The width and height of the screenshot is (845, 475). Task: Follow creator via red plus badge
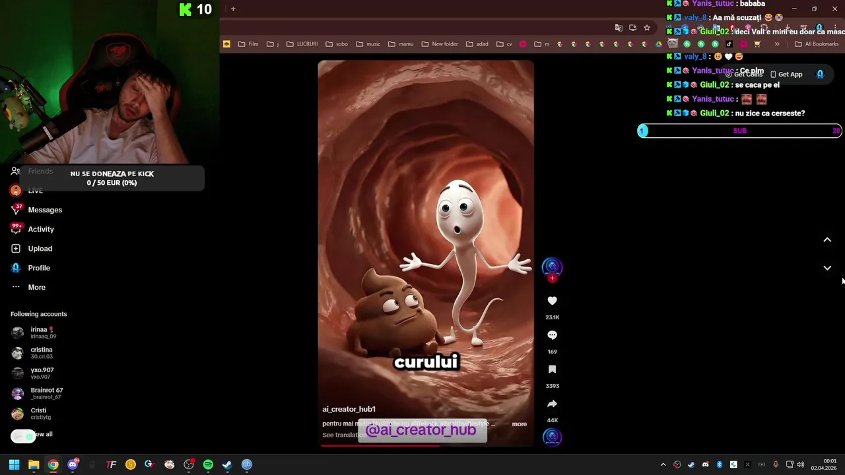[x=552, y=278]
